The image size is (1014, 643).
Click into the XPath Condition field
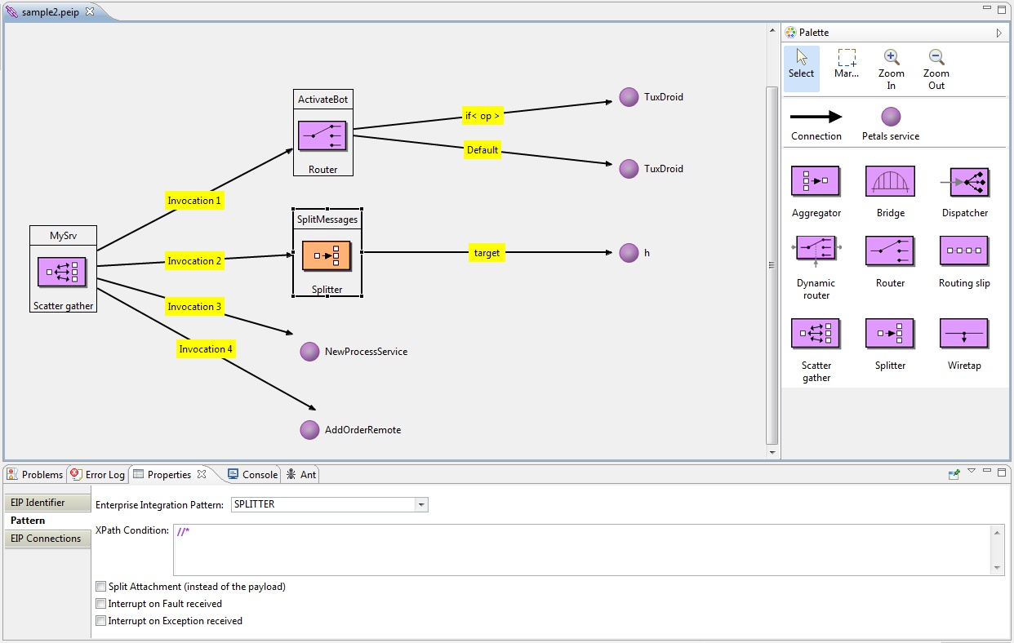click(584, 549)
